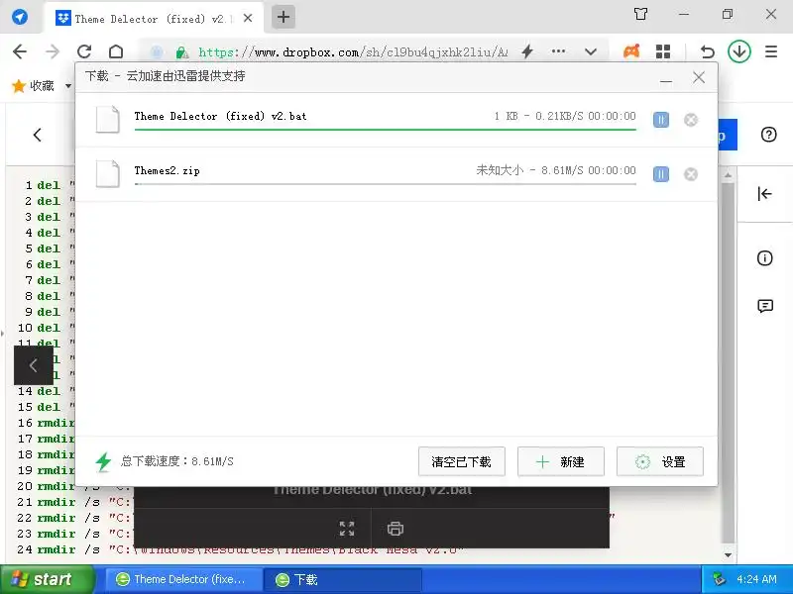
Task: Close the 下载 download dialog
Action: (x=699, y=78)
